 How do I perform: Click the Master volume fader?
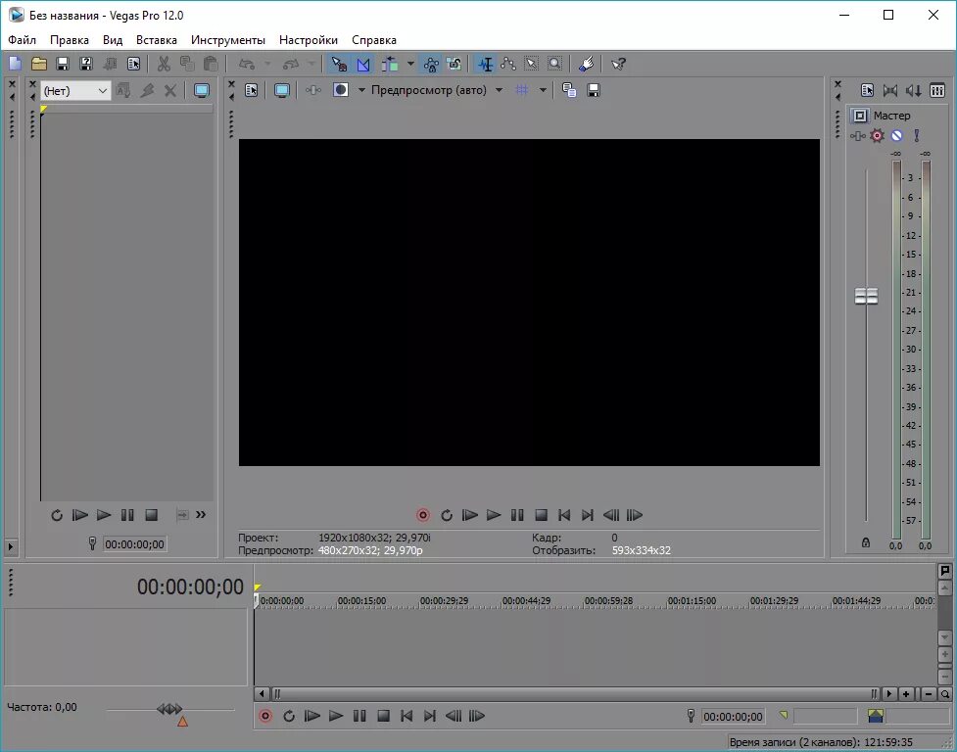click(866, 295)
